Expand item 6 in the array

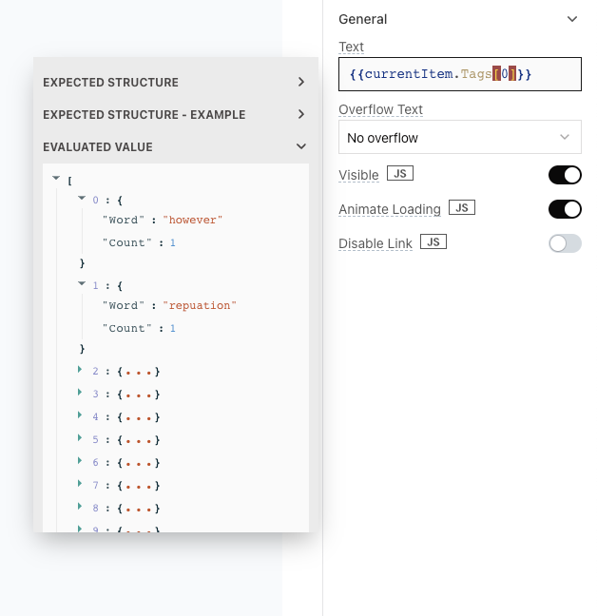pyautogui.click(x=80, y=460)
